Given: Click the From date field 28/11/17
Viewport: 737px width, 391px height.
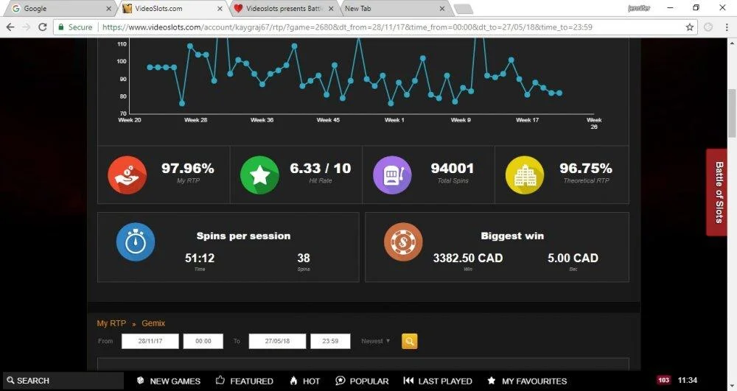Looking at the screenshot, I should point(150,341).
